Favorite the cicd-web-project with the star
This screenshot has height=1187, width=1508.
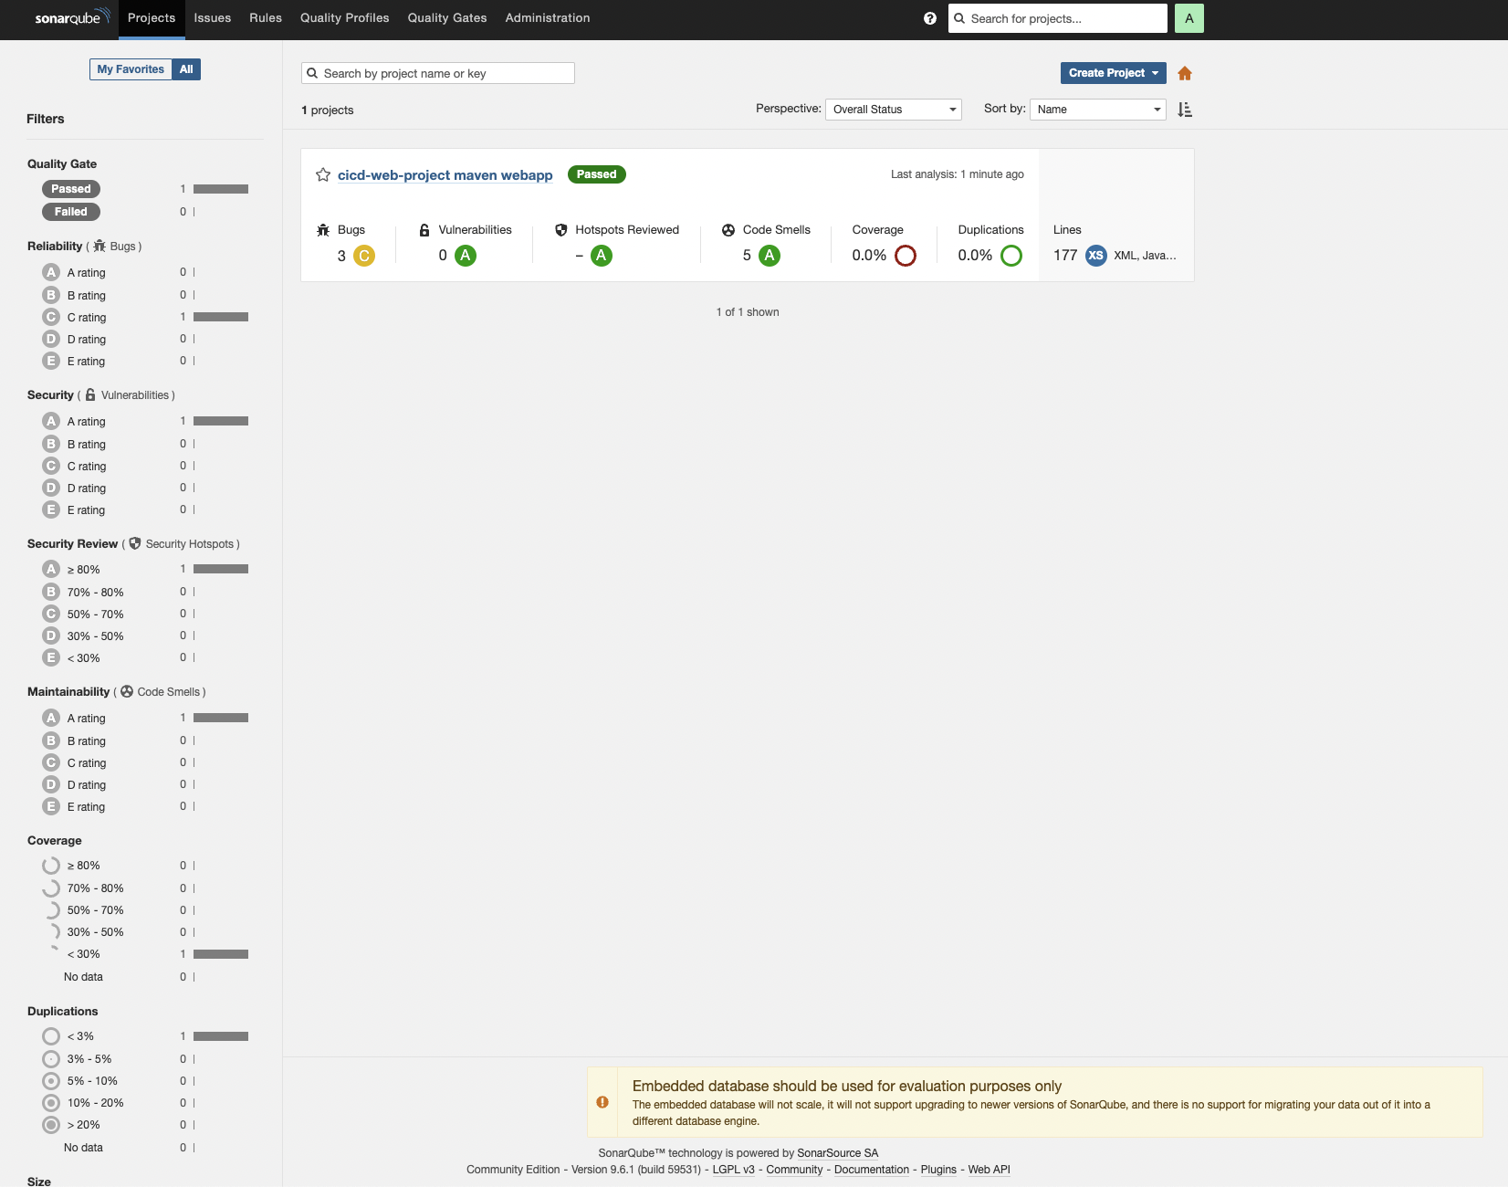point(323,174)
